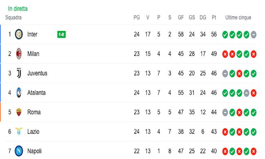
Task: Click Roma's first grey draw icon
Action: pyautogui.click(x=225, y=113)
